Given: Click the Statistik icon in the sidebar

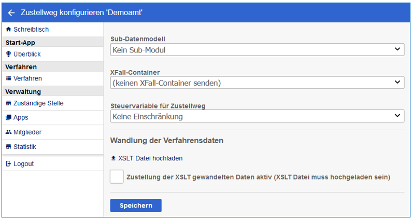Looking at the screenshot, I should click(x=8, y=147).
